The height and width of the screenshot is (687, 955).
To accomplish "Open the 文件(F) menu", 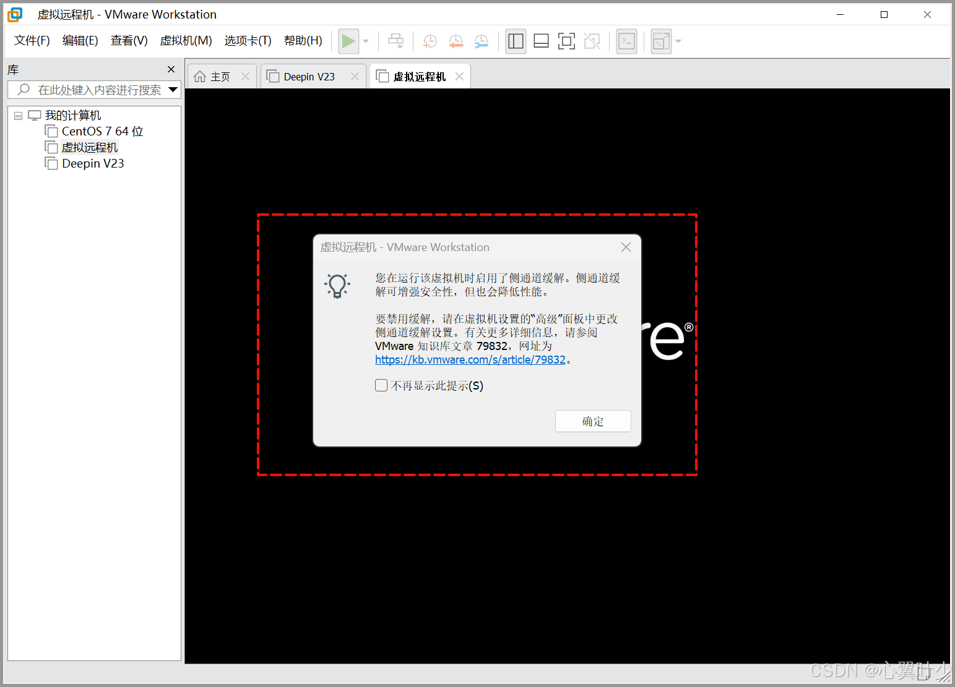I will 32,41.
